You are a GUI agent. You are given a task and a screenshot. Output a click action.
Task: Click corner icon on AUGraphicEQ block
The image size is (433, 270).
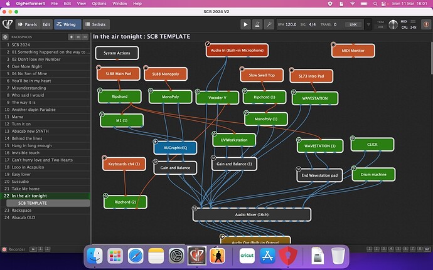(x=156, y=142)
